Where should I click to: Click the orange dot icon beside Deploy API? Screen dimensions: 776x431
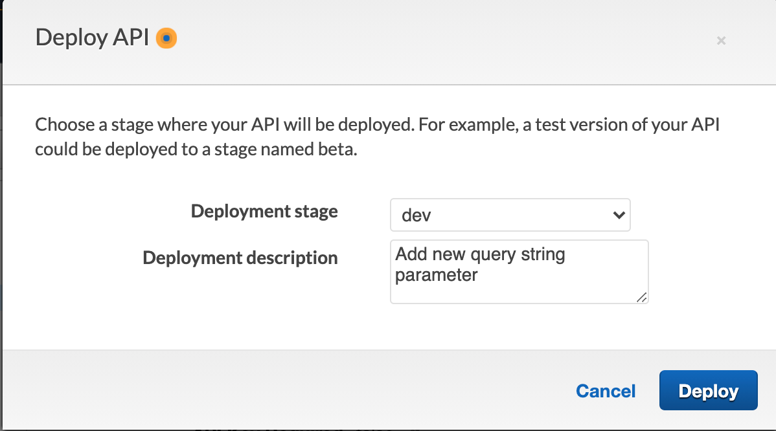pos(166,39)
